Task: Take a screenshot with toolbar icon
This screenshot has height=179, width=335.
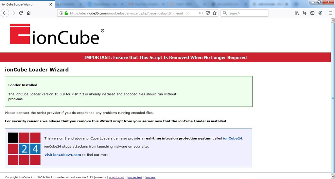Action: (305, 13)
